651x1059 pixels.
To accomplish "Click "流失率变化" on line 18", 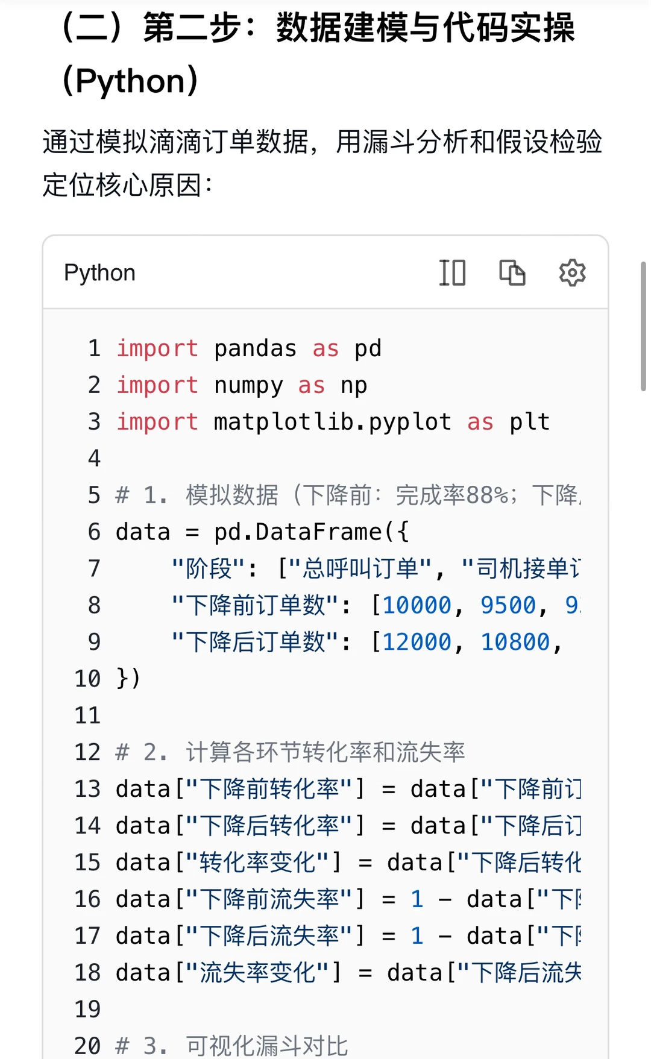I will [258, 973].
